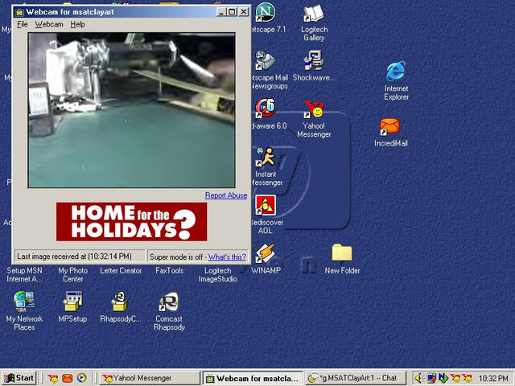Open the AOL Instant Messenger desktop icon
Screen dimensions: 515x386
click(266, 157)
